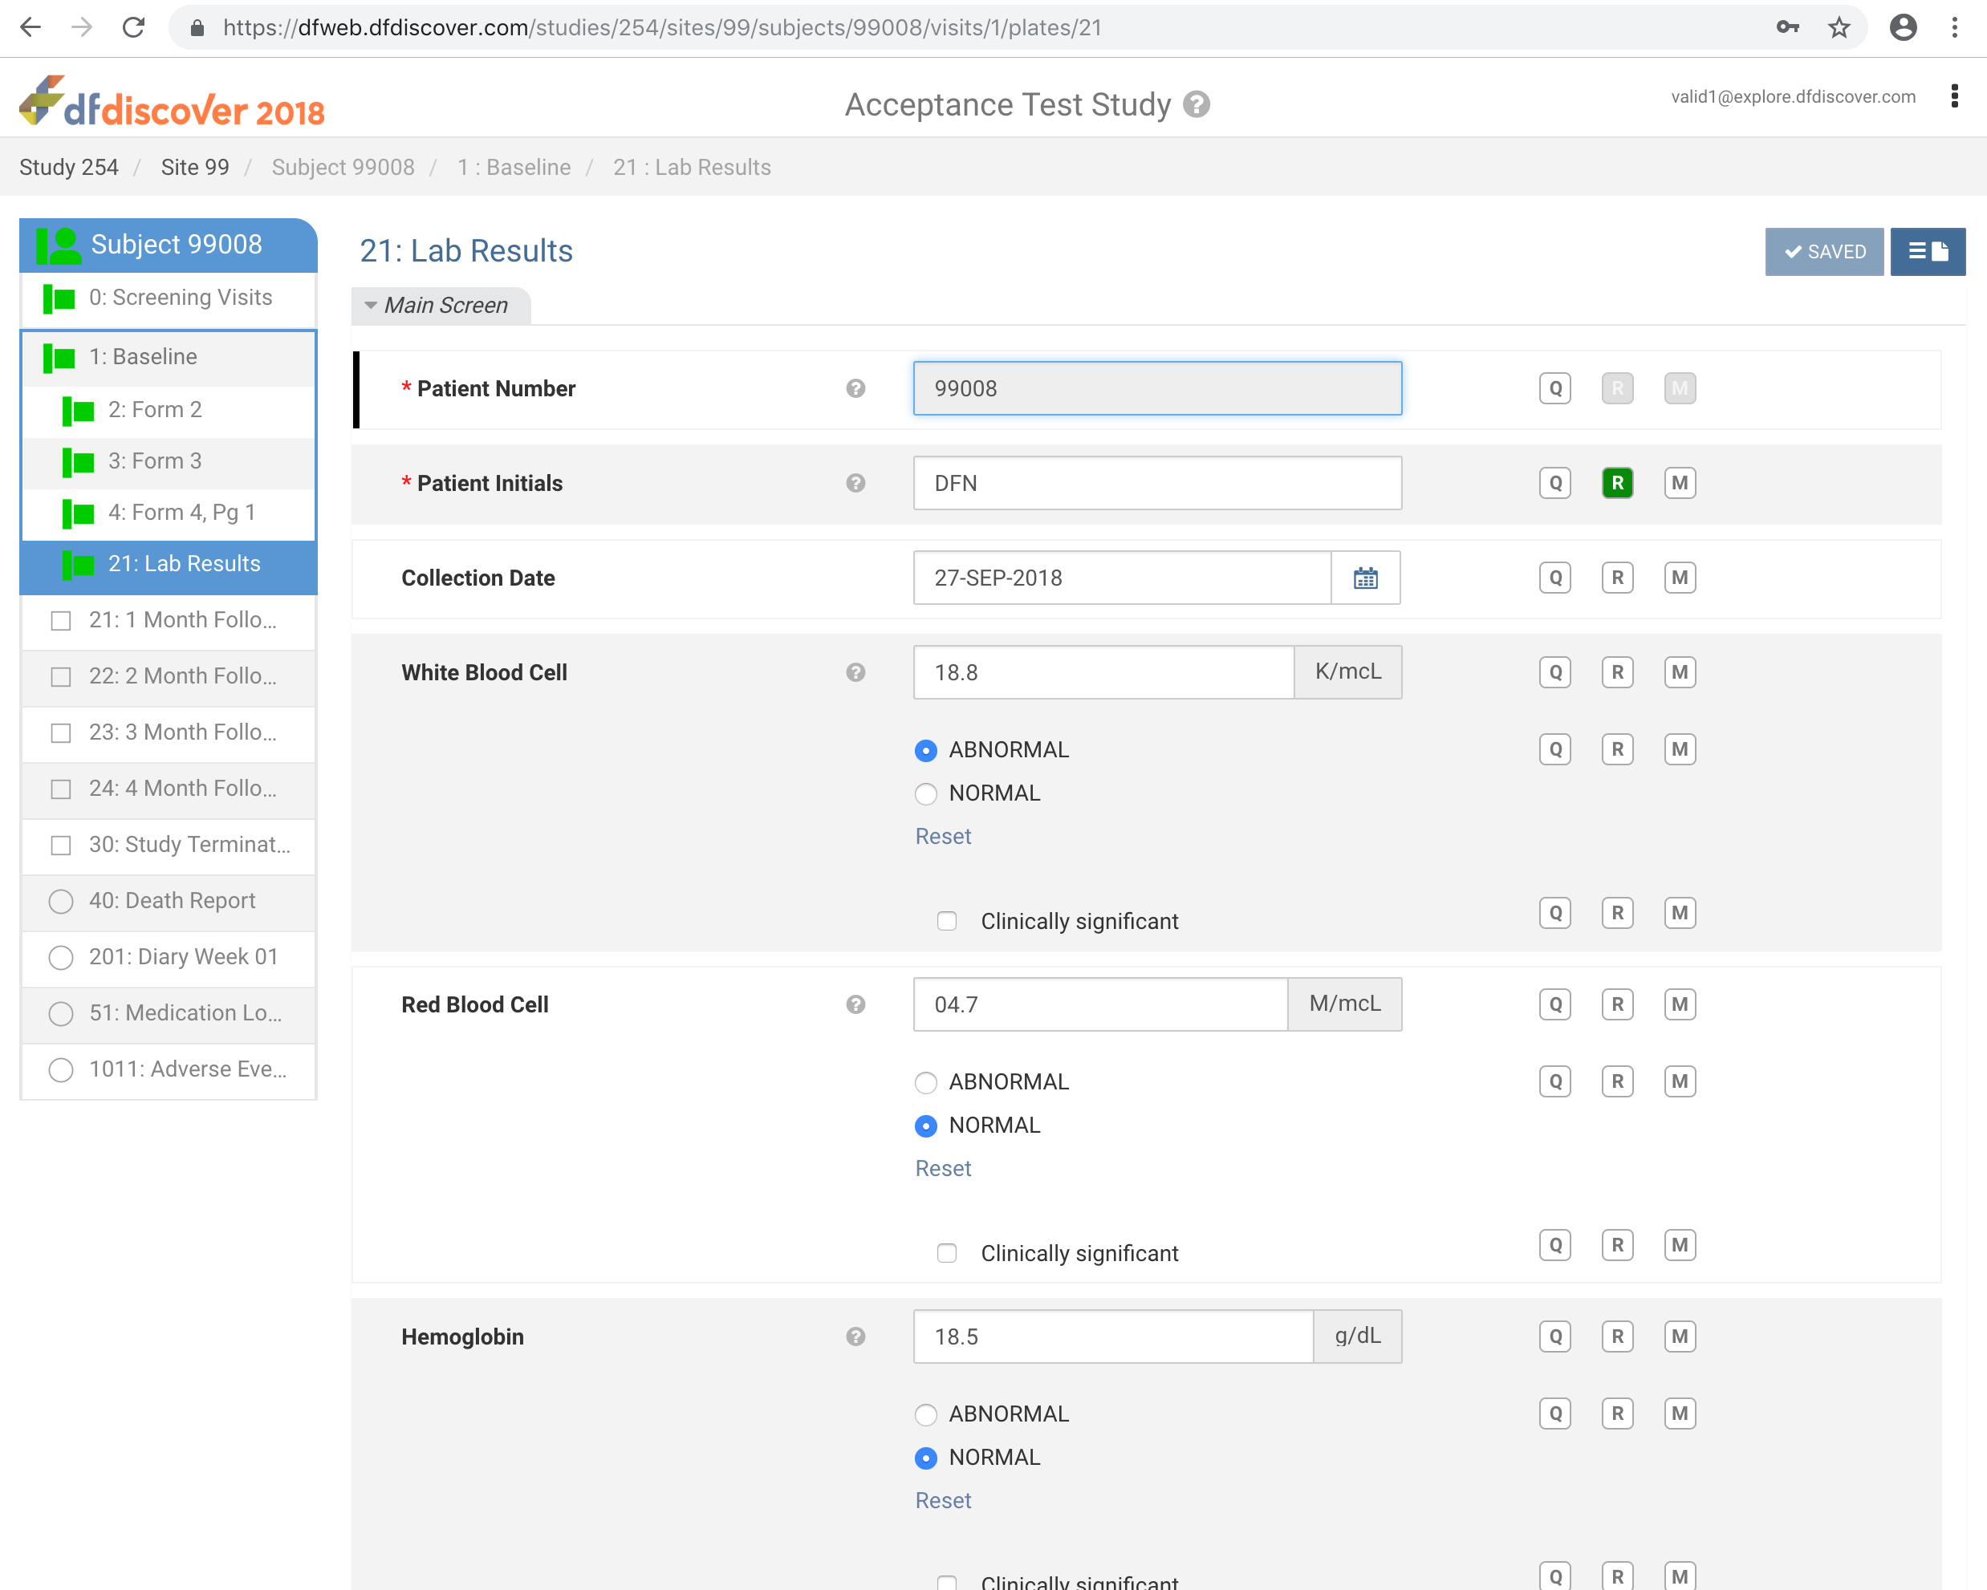Select ABNORMAL for Red Blood Cell

coord(926,1082)
